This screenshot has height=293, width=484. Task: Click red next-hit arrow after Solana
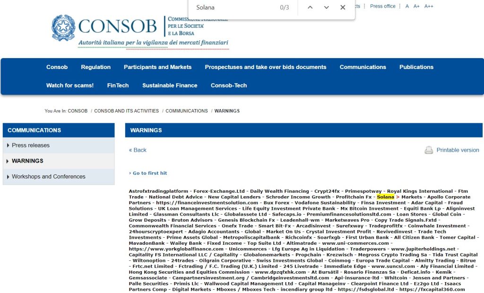[x=398, y=197]
